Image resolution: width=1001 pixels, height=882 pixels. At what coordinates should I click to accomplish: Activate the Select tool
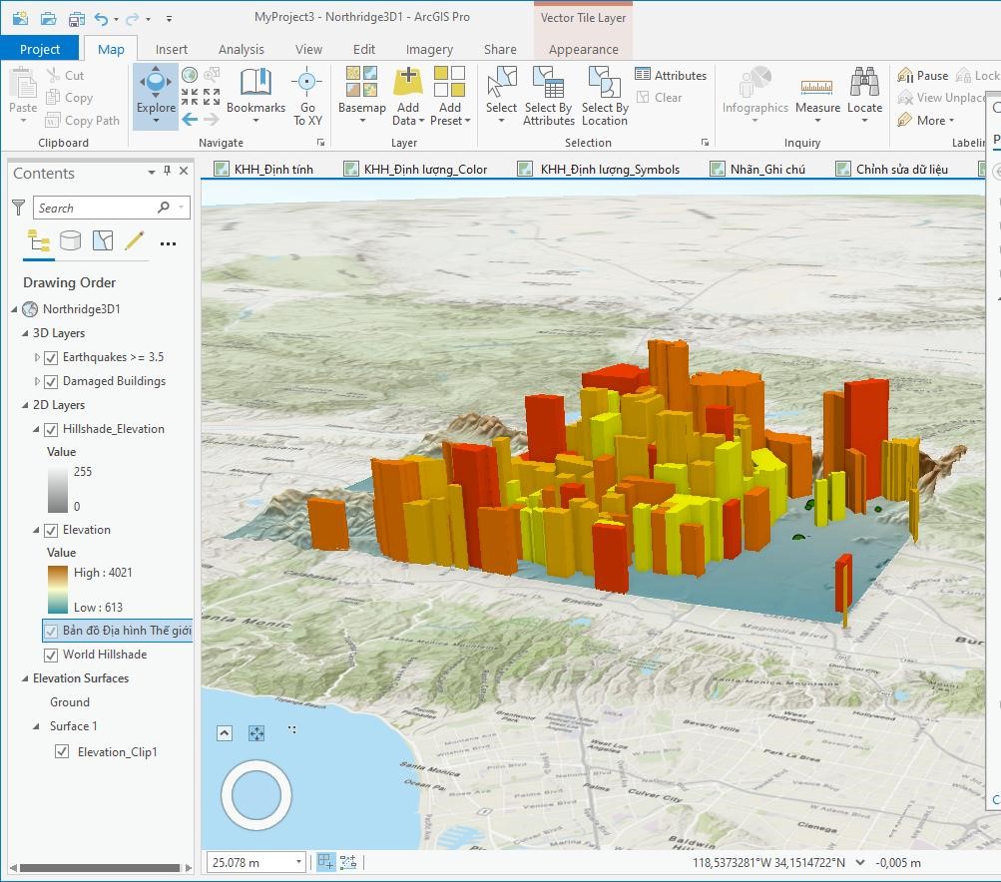tap(501, 96)
